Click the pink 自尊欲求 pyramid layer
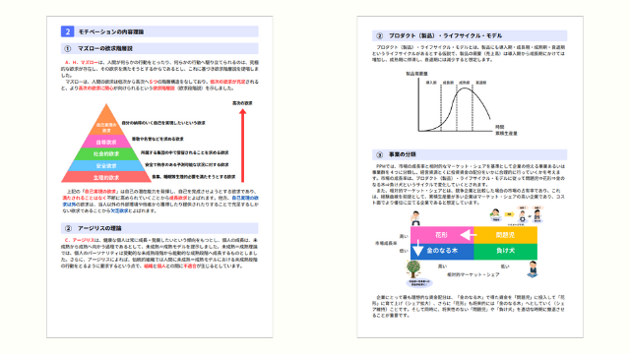Image resolution: width=630 pixels, height=354 pixels. coord(106,142)
